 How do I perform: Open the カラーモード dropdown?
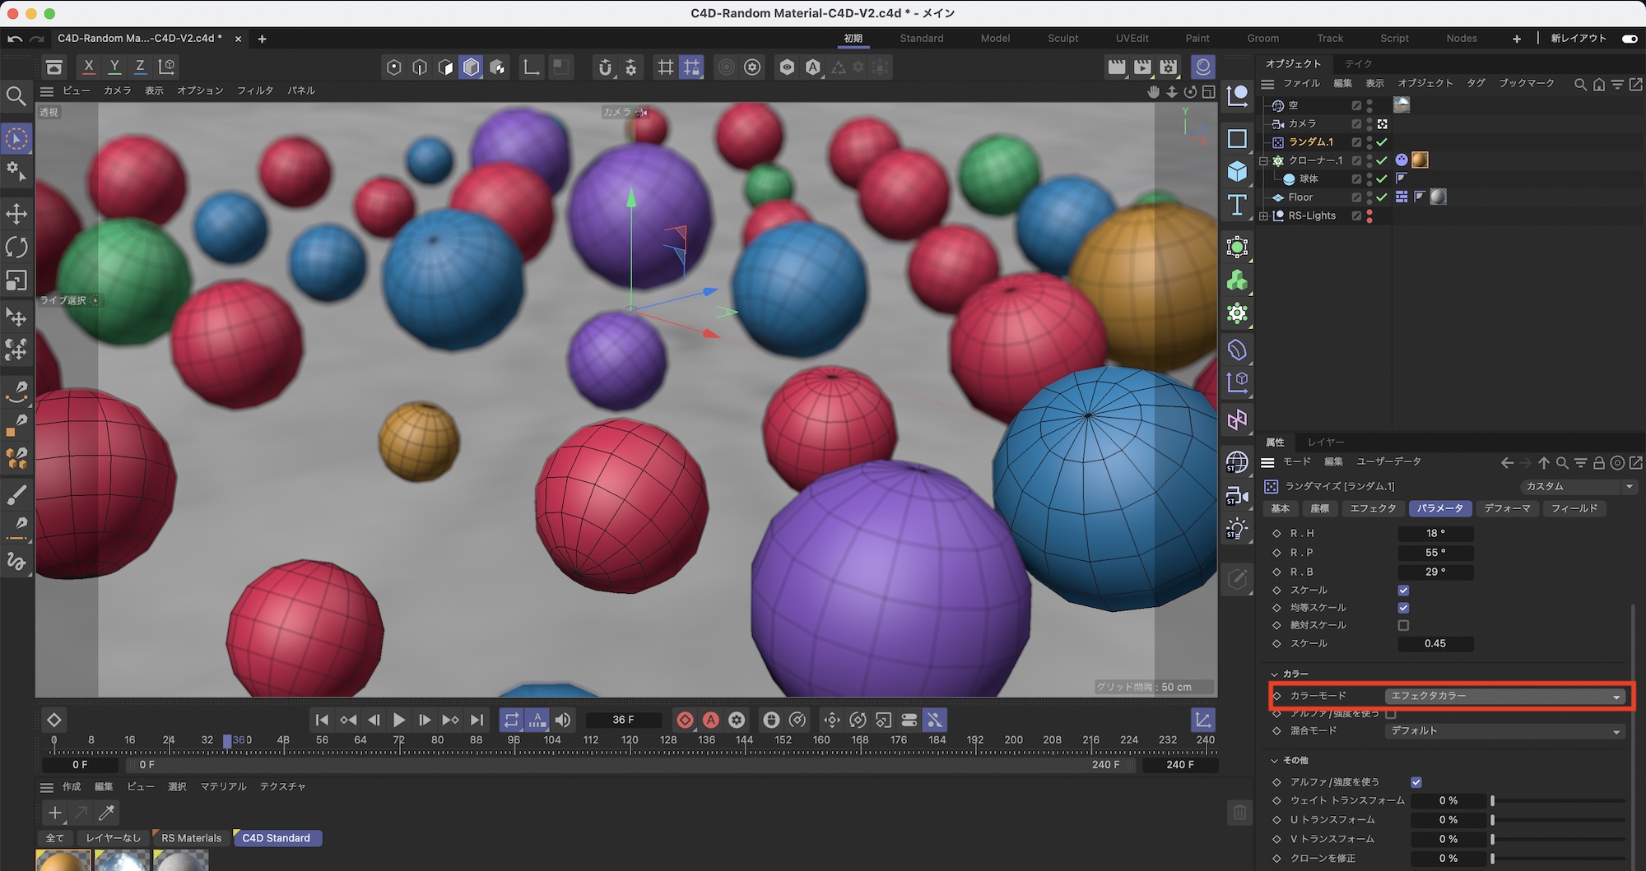click(x=1504, y=696)
